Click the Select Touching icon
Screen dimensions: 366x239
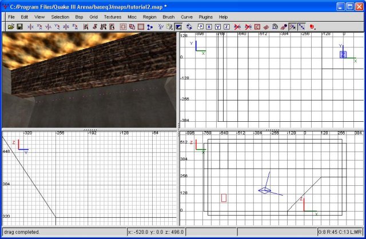click(94, 27)
